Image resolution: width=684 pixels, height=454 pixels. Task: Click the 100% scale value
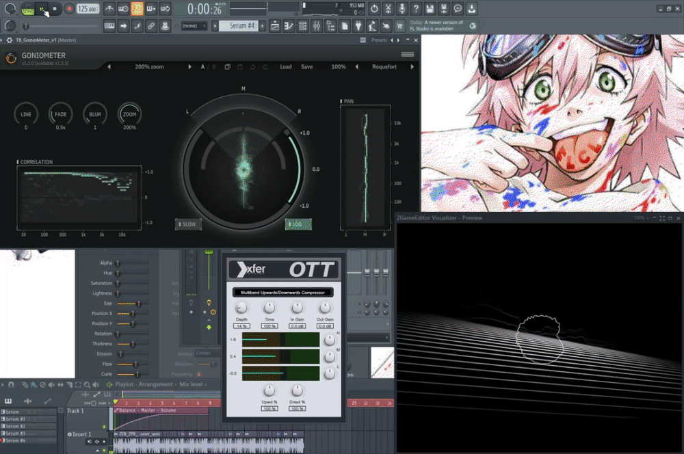339,67
